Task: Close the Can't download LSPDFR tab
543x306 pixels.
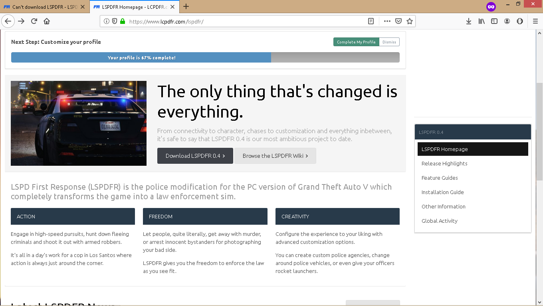Action: click(83, 7)
